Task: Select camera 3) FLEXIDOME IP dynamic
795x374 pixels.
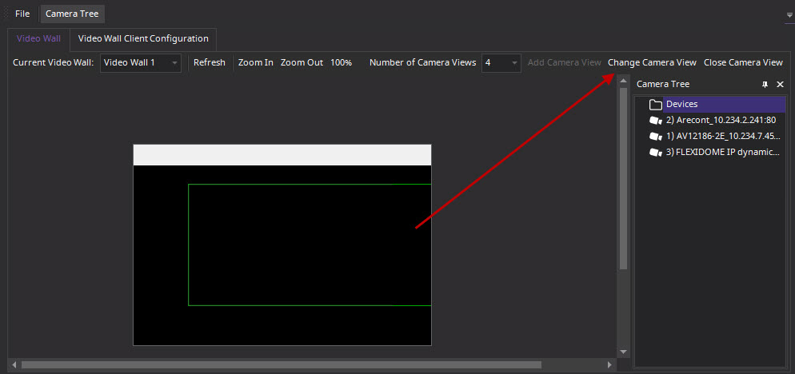Action: [724, 152]
